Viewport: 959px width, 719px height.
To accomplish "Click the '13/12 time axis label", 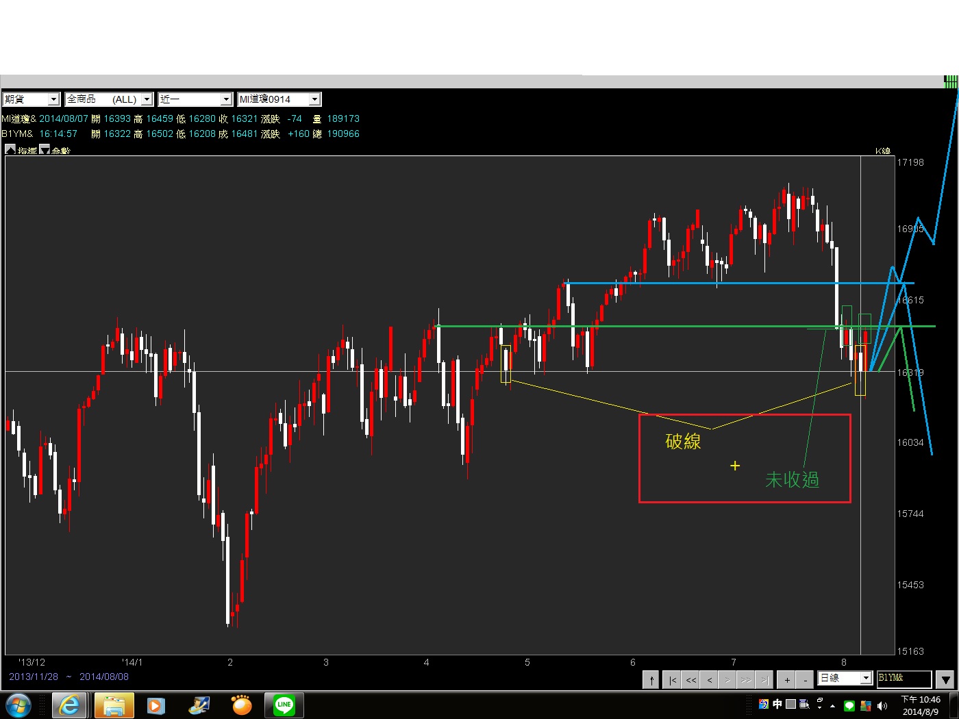I will [x=32, y=662].
